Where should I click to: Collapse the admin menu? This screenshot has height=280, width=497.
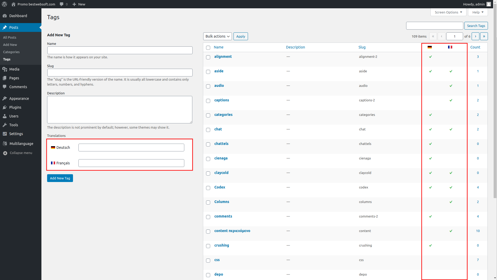[x=18, y=153]
